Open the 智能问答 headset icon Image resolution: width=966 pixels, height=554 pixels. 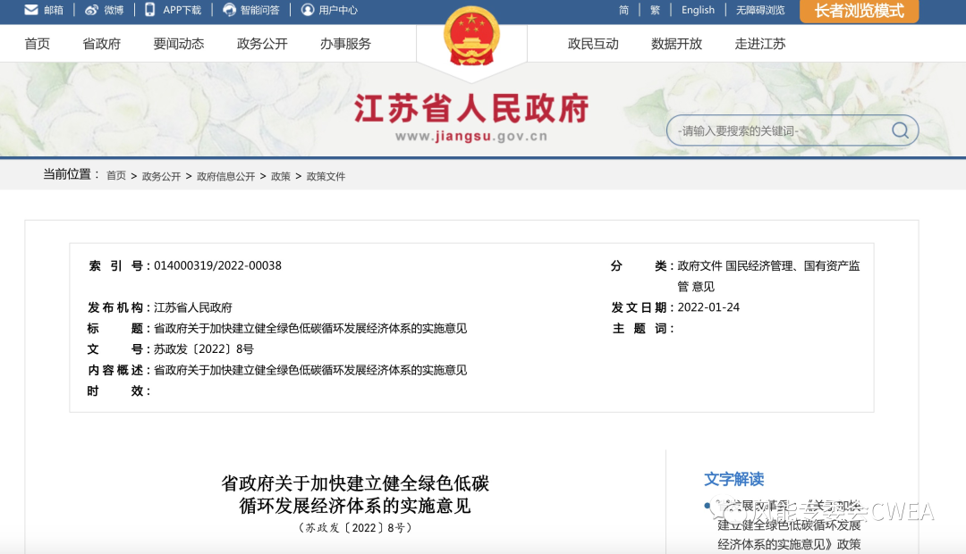click(230, 10)
